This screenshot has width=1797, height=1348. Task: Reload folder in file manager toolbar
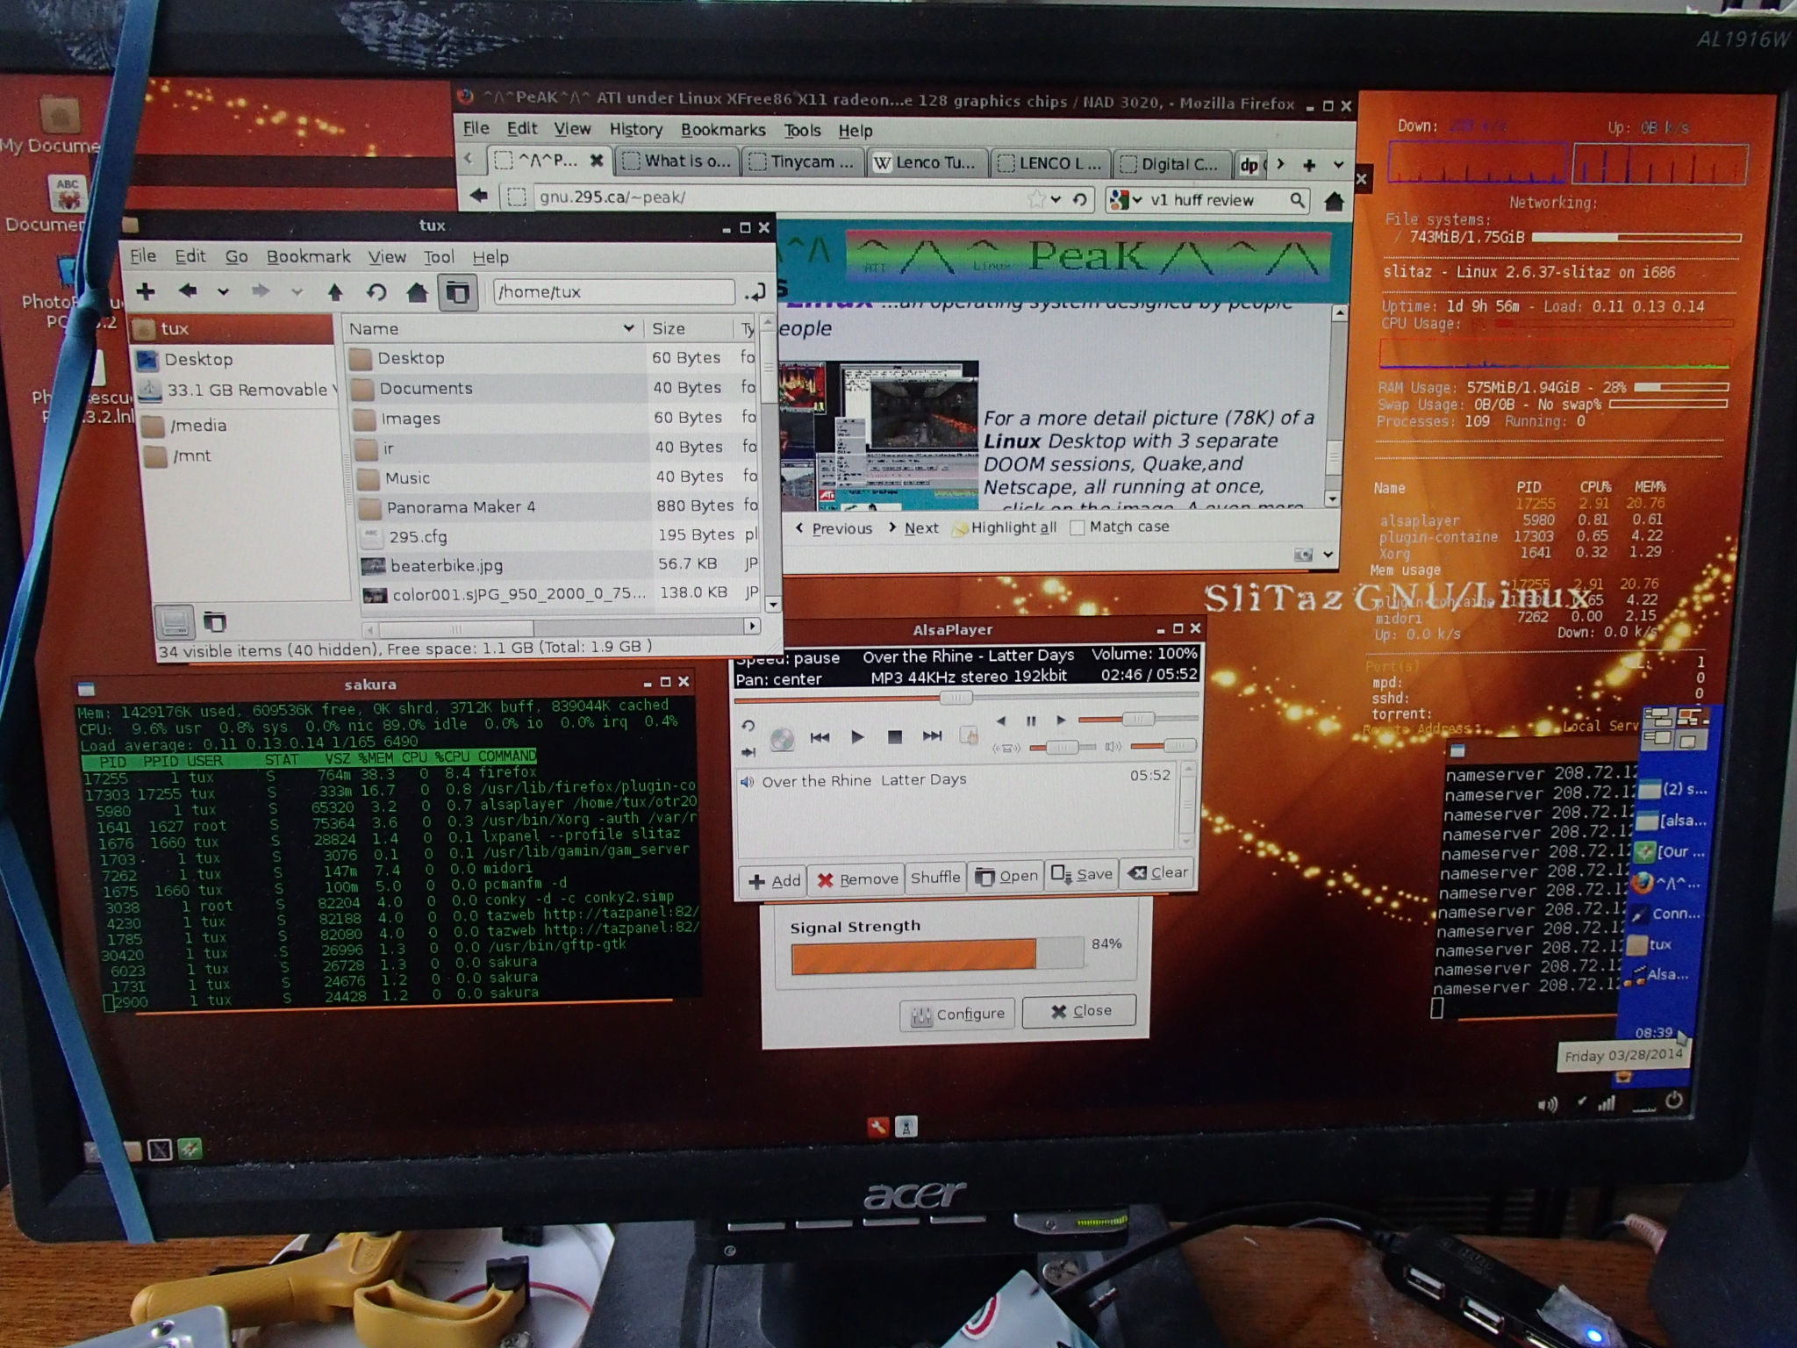click(x=376, y=292)
